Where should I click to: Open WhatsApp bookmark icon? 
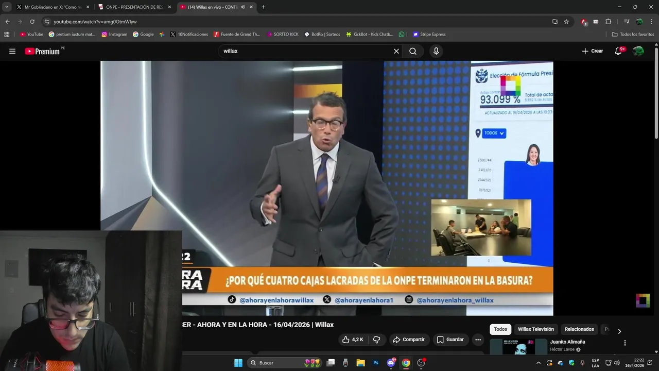[402, 35]
